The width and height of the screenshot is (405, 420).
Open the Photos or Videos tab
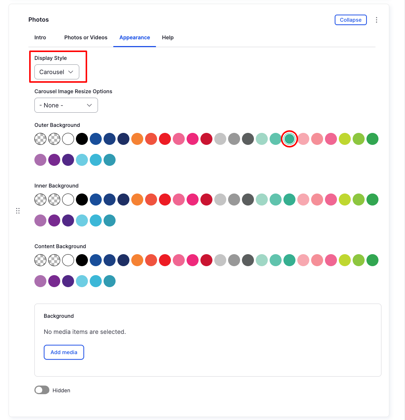tap(86, 37)
